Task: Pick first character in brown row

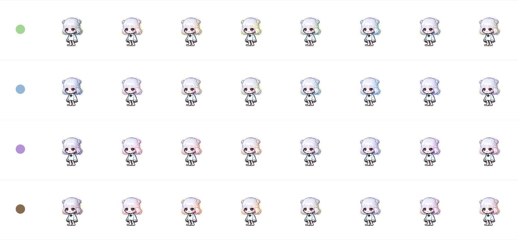Action: click(72, 211)
